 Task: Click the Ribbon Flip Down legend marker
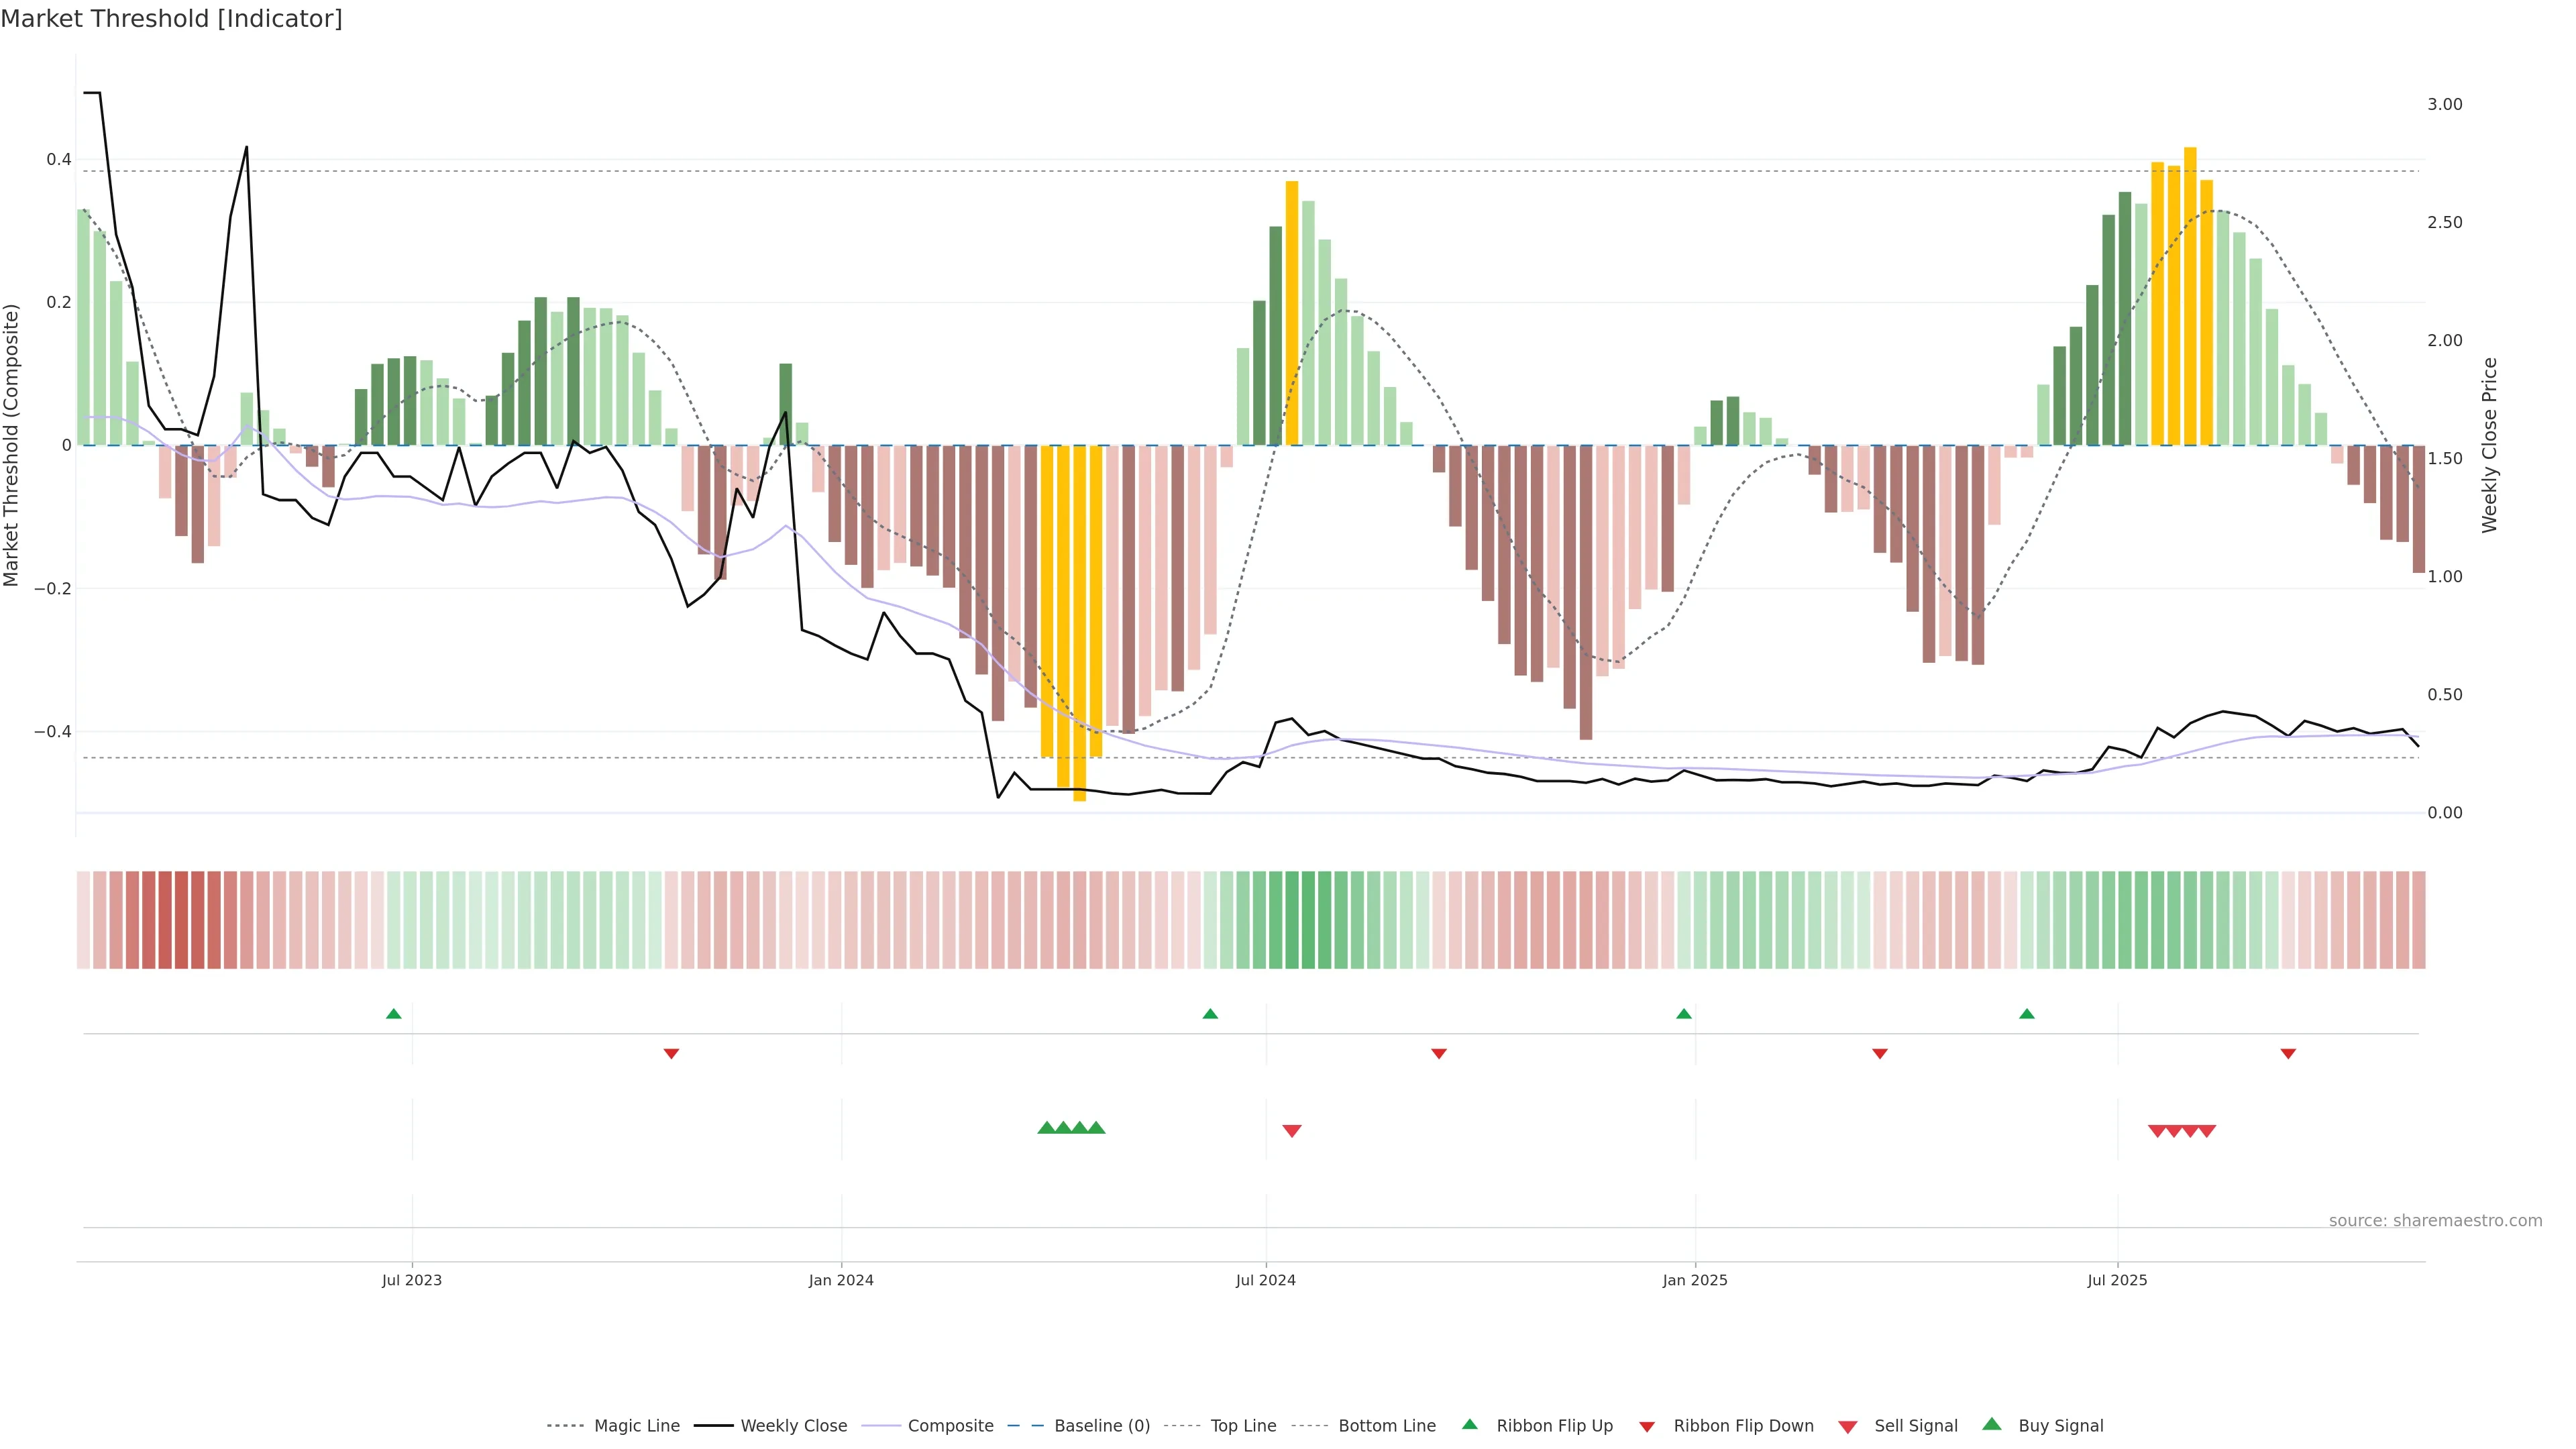(1647, 1427)
